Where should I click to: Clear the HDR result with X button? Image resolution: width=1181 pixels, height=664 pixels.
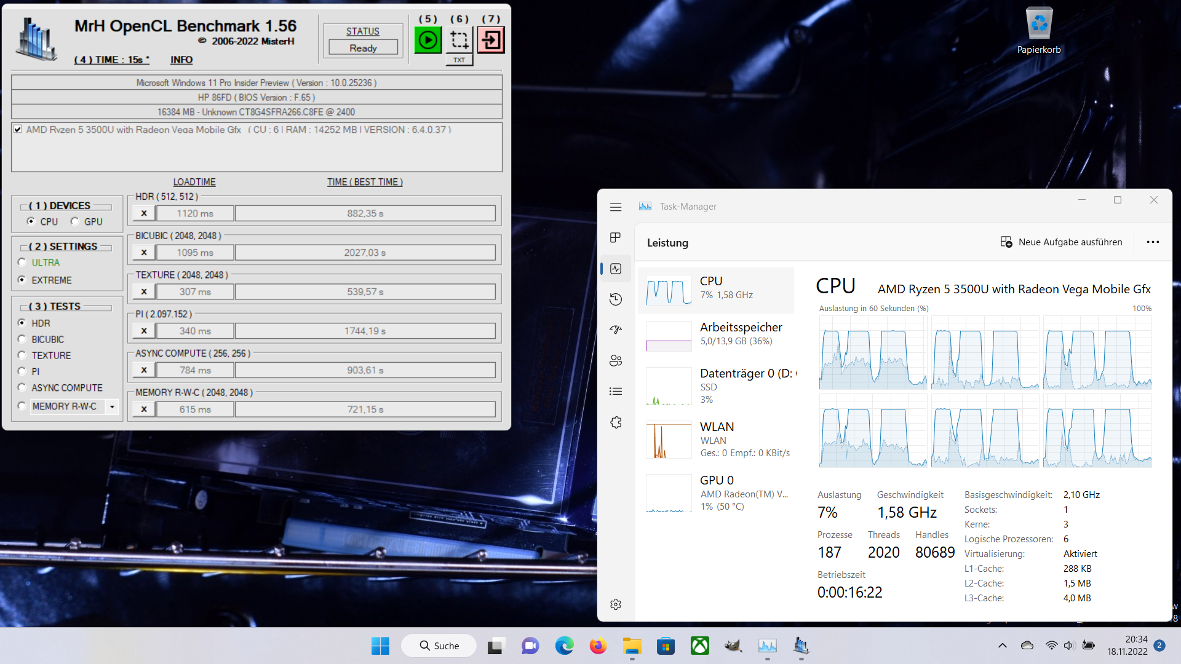click(144, 213)
